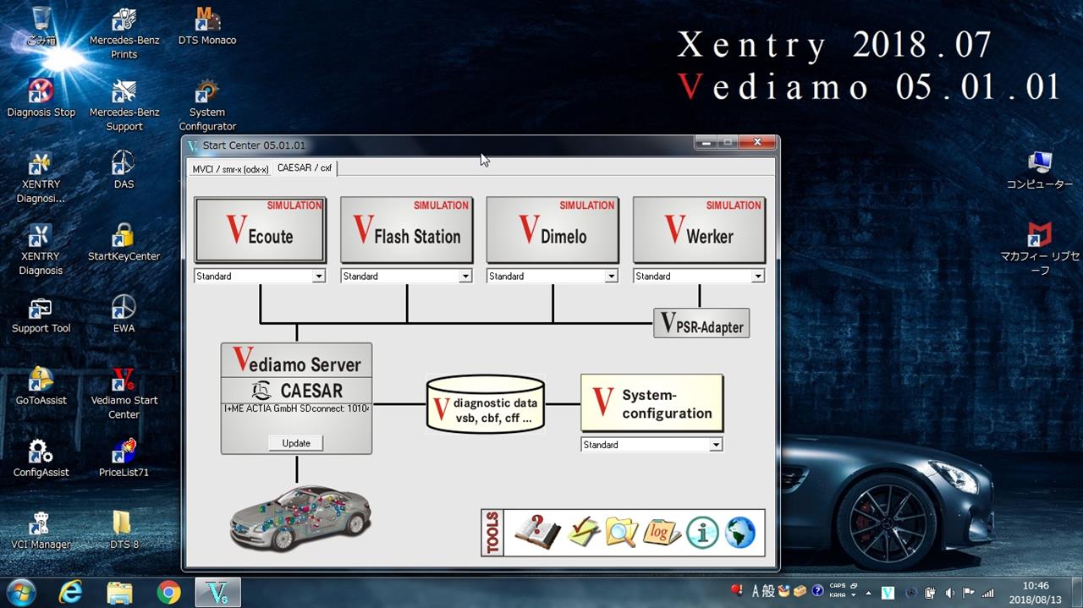1083x608 pixels.
Task: Click the network signal tray icon
Action: click(x=987, y=593)
